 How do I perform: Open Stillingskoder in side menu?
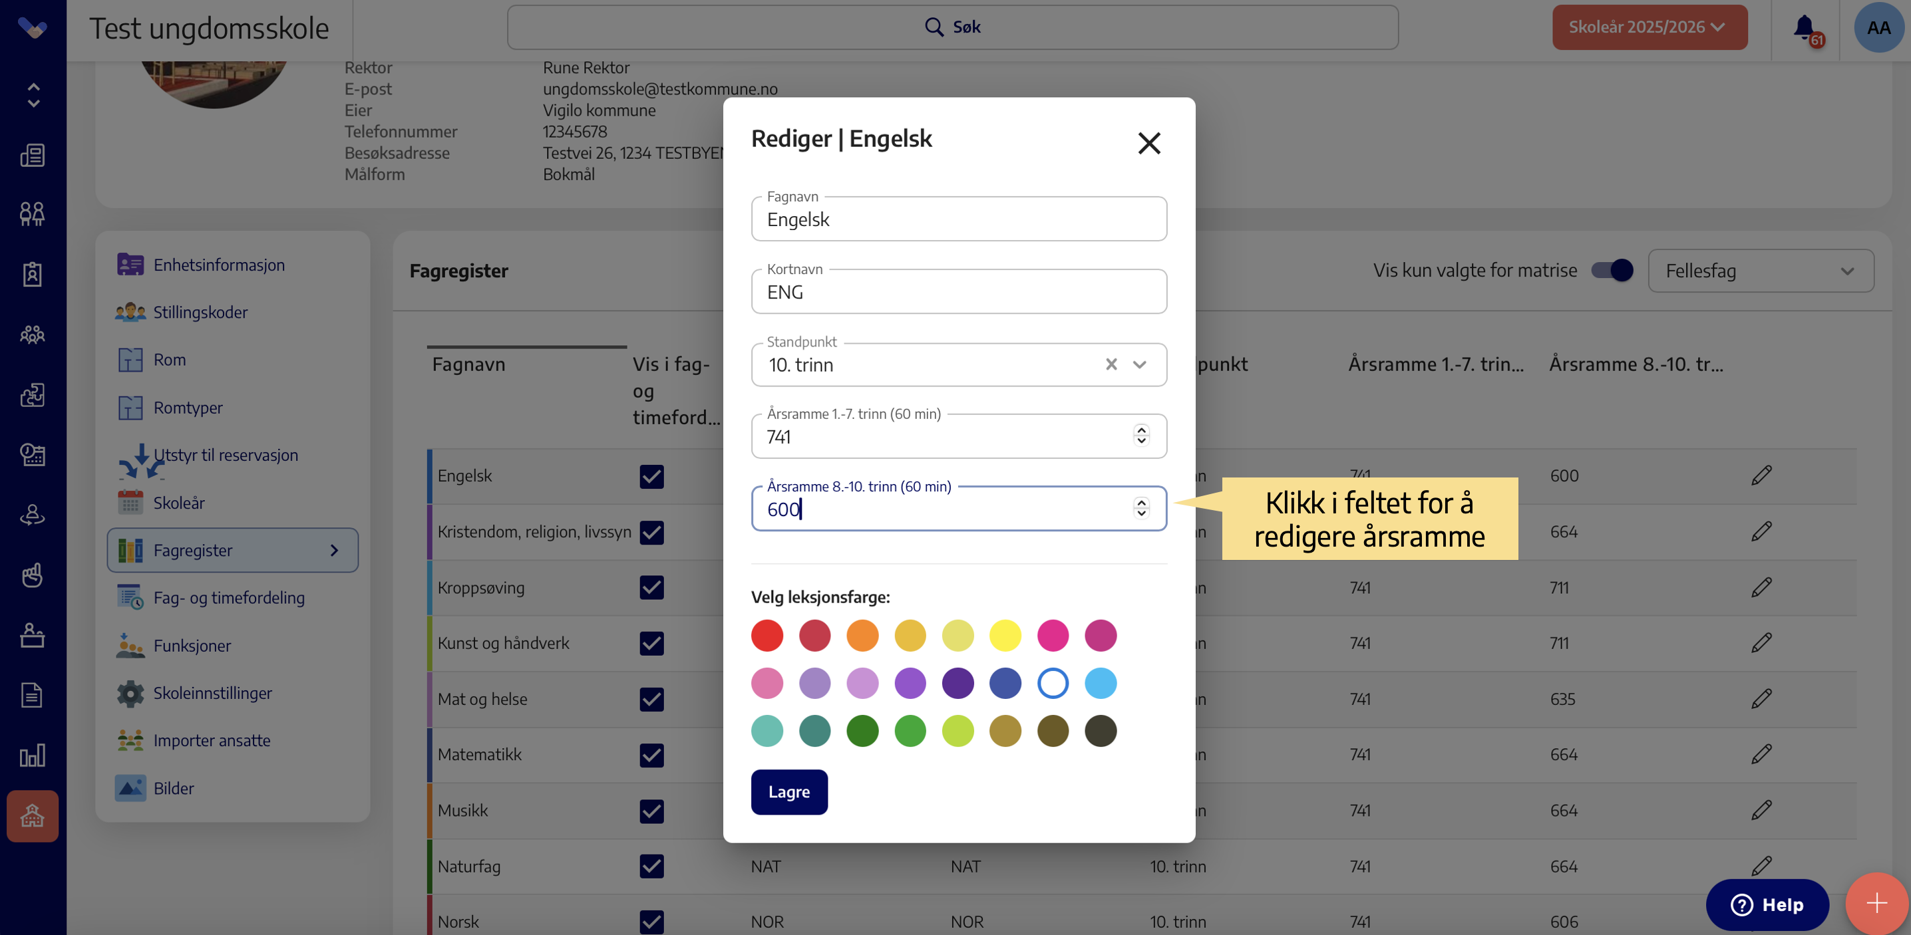click(x=200, y=312)
